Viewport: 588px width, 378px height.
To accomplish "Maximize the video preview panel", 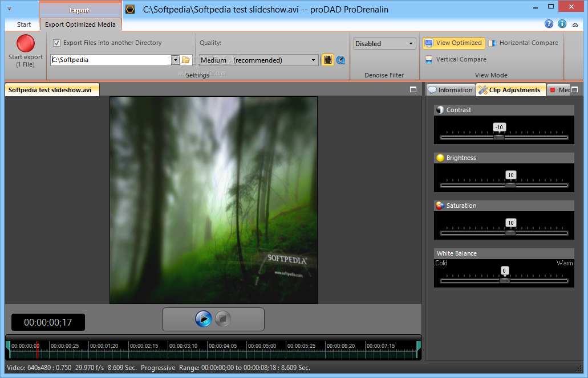I will (x=413, y=89).
